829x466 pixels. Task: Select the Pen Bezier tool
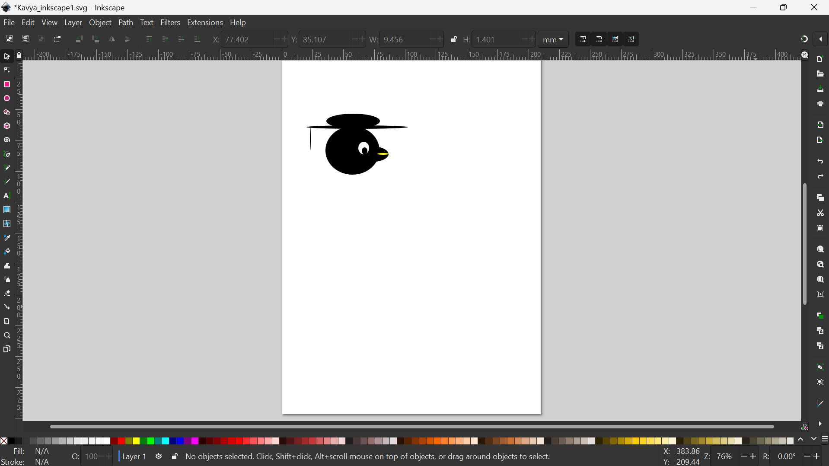coord(7,154)
